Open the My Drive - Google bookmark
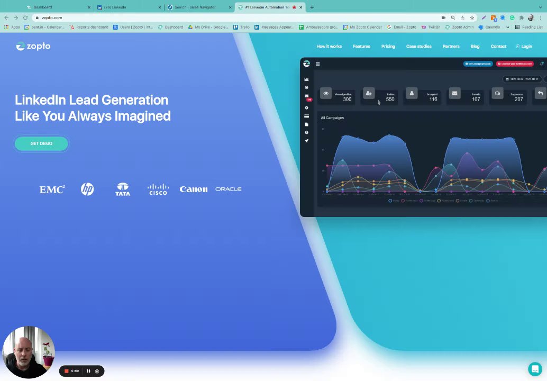This screenshot has height=381, width=547. (x=208, y=27)
